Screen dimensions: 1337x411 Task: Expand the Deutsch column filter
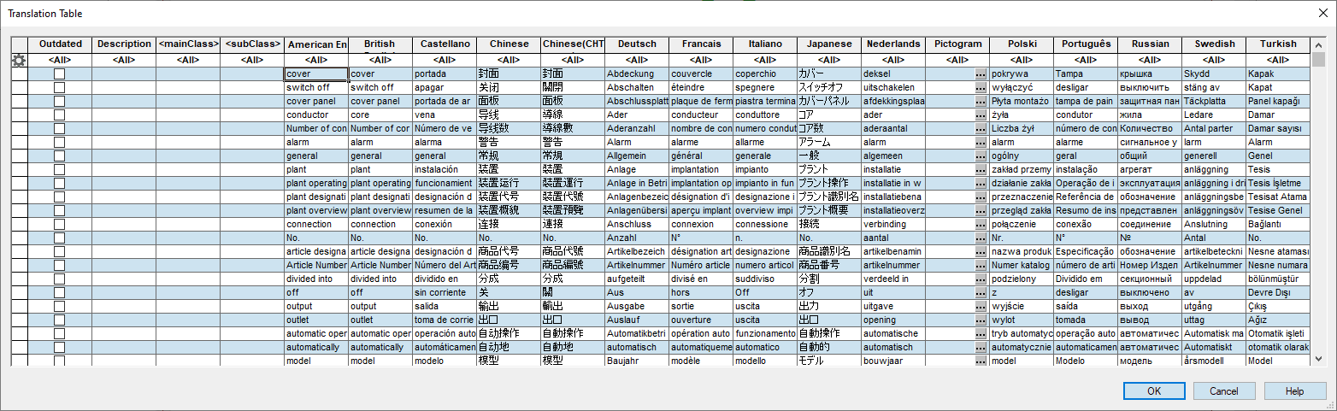(637, 60)
